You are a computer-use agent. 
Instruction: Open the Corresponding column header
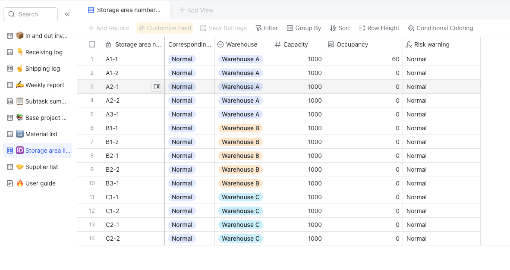(x=189, y=44)
